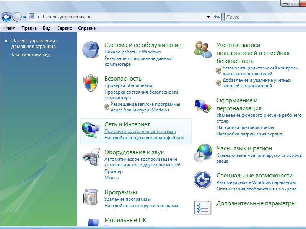The image size is (306, 229).
Task: Click the Back navigation arrow button
Action: point(6,17)
